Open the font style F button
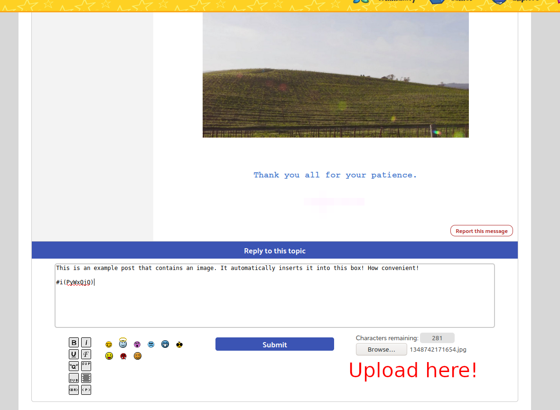The image size is (560, 410). (86, 354)
